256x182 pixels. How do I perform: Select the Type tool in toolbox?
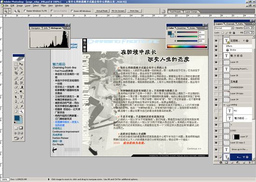(x=21, y=97)
